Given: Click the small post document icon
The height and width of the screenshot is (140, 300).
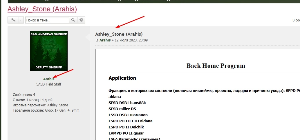Looking at the screenshot, I should point(97,40).
